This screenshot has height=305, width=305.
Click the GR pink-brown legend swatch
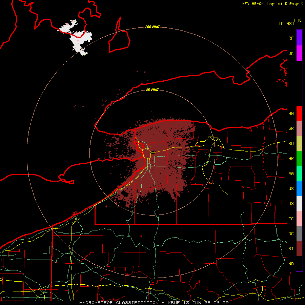[x=299, y=128]
